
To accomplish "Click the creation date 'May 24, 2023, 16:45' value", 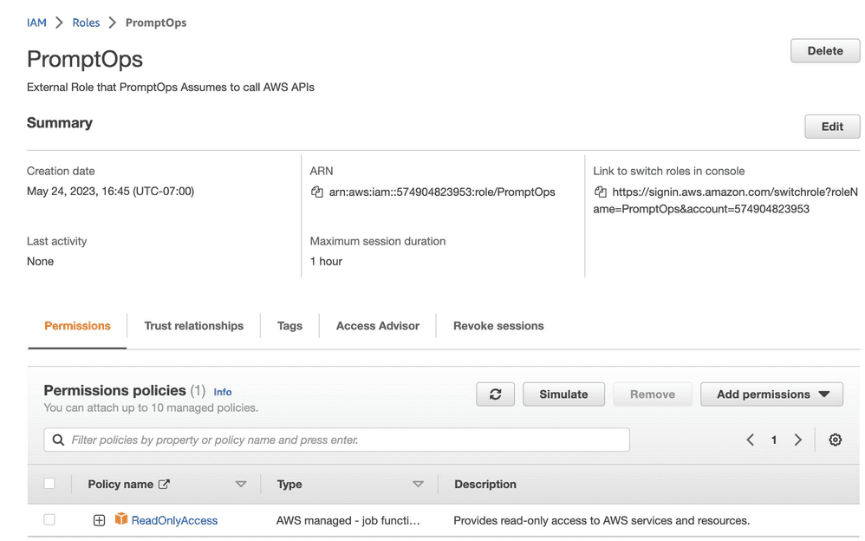I will pos(110,191).
